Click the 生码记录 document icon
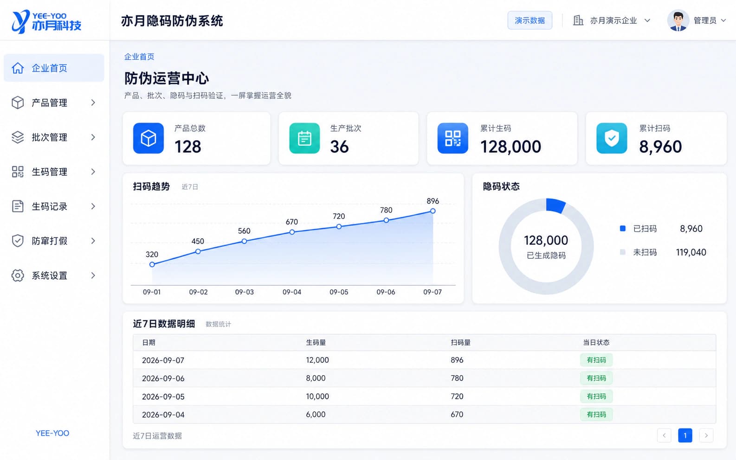The width and height of the screenshot is (736, 460). 18,206
